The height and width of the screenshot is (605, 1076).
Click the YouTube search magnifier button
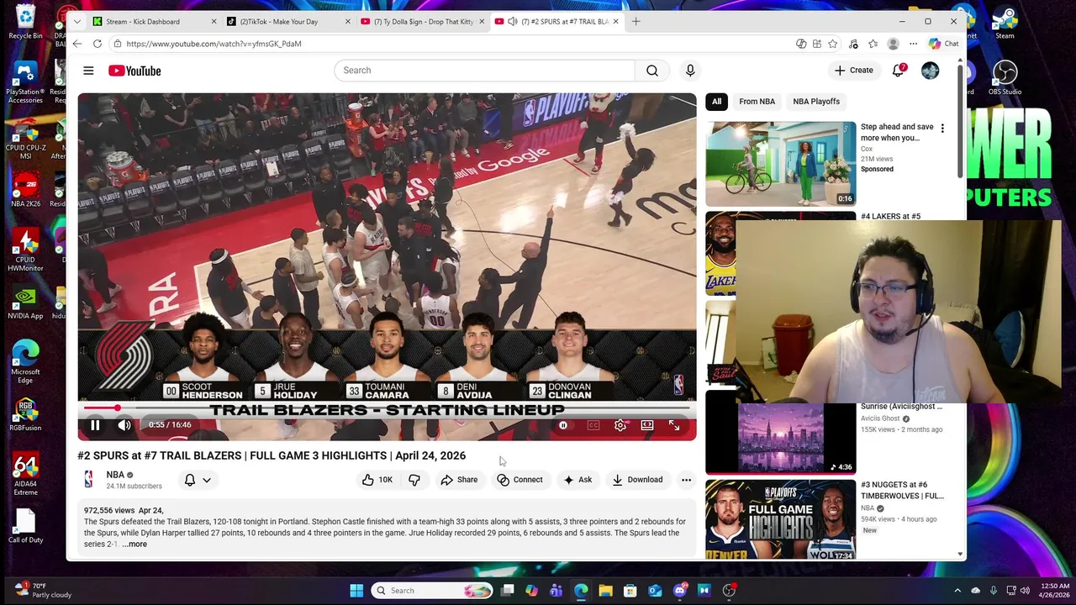tap(652, 71)
